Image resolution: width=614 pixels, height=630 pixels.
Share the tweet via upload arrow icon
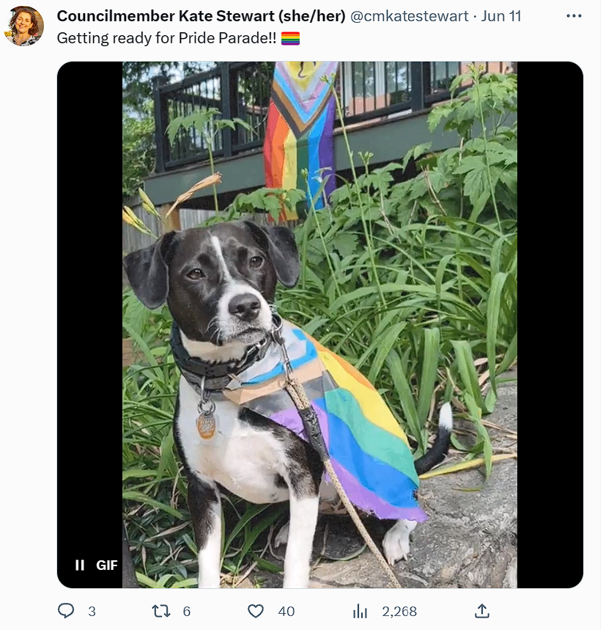coord(482,611)
